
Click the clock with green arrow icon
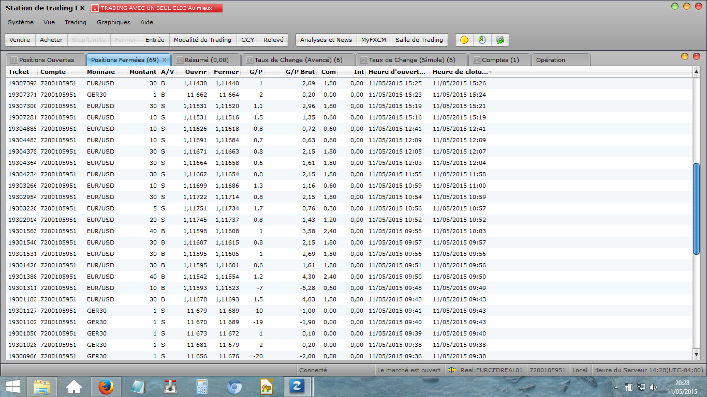coord(482,40)
